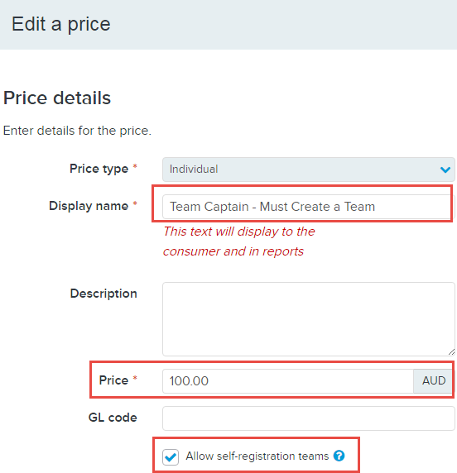Click the Price field label
Screen dimensions: 457x473
(113, 380)
